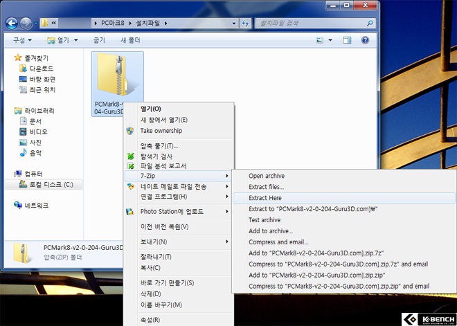This screenshot has height=326, width=457.
Task: Expand the view options dropdown arrow
Action: (330, 40)
